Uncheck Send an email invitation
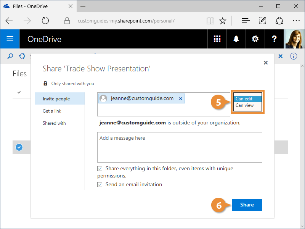This screenshot has width=305, height=229. point(100,184)
